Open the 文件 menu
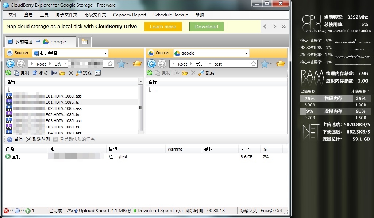 pos(13,15)
